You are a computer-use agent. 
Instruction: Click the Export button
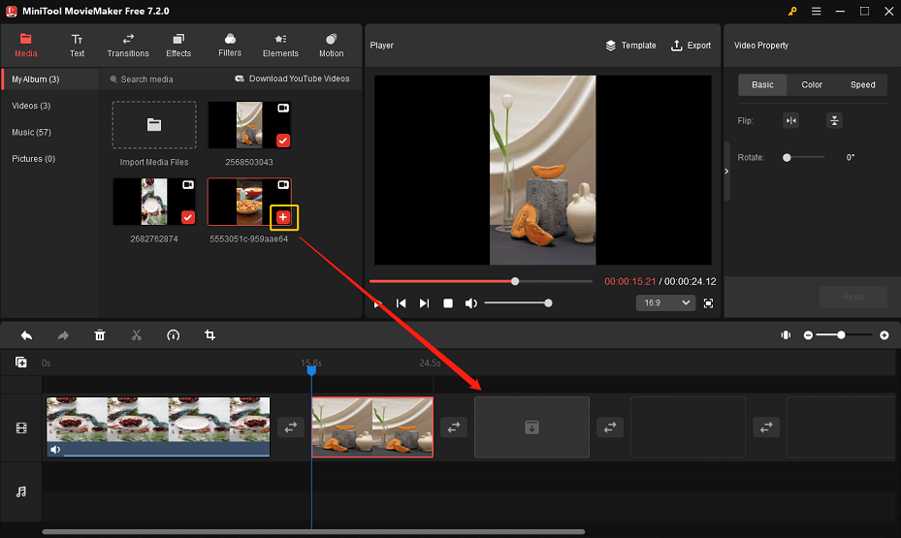pyautogui.click(x=691, y=46)
